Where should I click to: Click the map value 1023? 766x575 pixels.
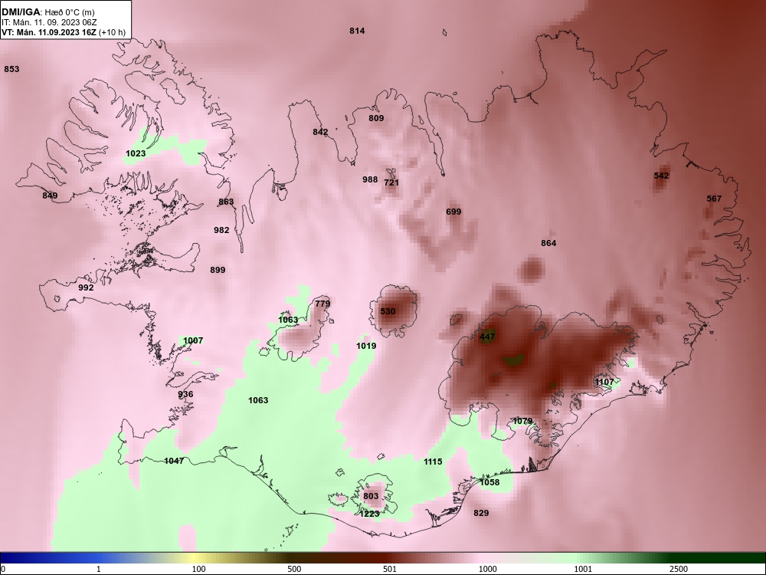(136, 153)
